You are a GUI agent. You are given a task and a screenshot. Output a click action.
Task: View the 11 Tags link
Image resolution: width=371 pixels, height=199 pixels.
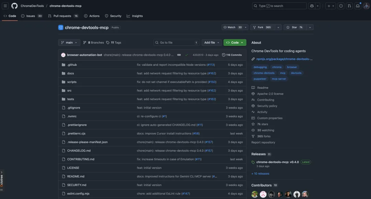pyautogui.click(x=114, y=43)
